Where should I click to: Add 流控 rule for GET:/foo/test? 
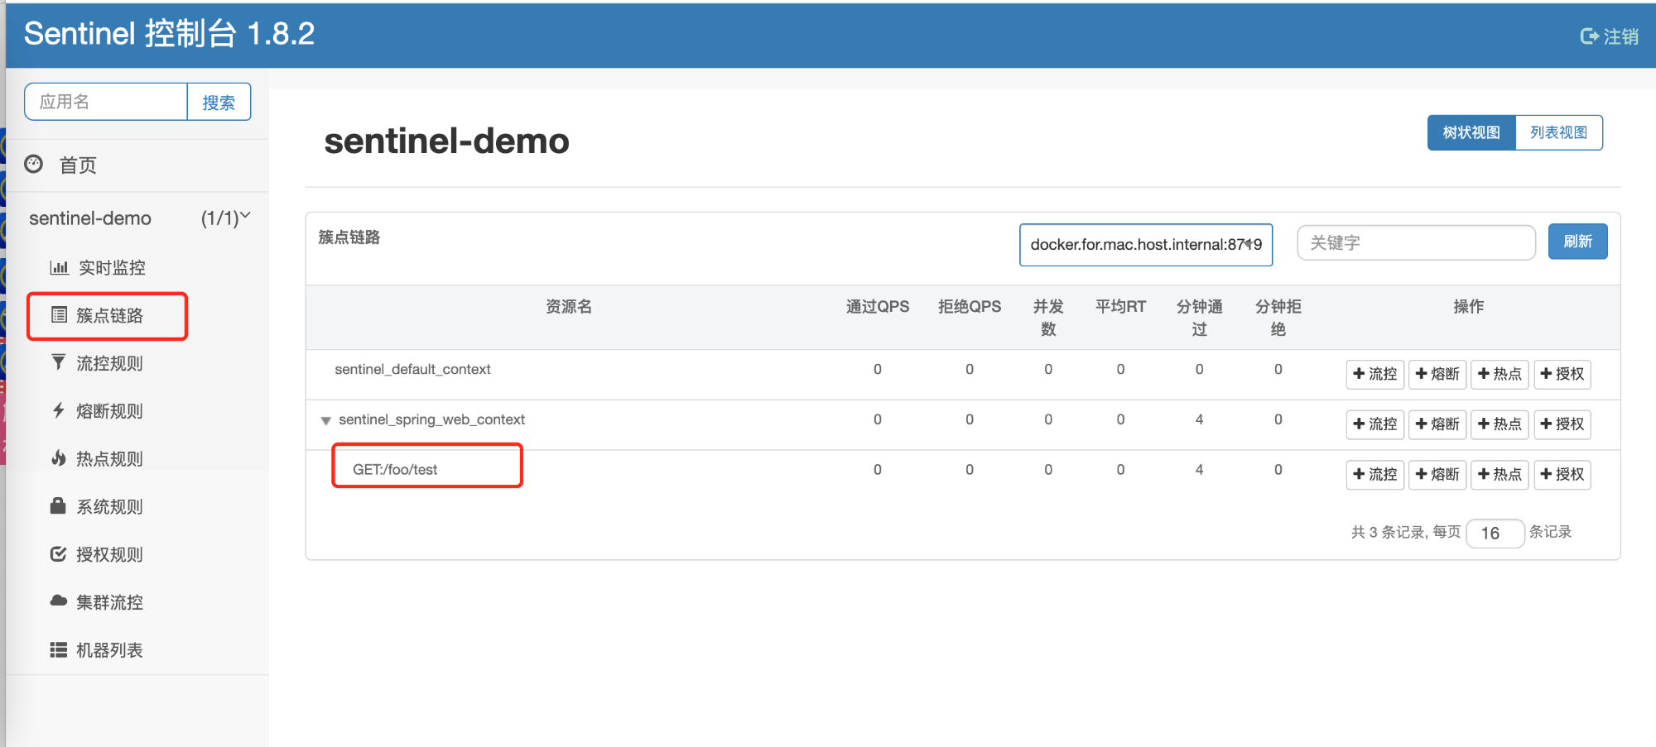click(x=1375, y=475)
